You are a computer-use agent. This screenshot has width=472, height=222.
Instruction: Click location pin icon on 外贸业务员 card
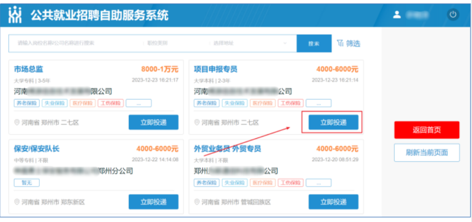coord(197,202)
